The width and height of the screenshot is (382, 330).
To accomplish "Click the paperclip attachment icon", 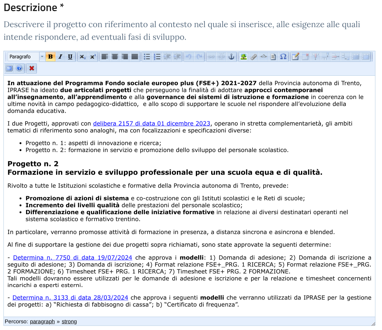I will pyautogui.click(x=253, y=57).
